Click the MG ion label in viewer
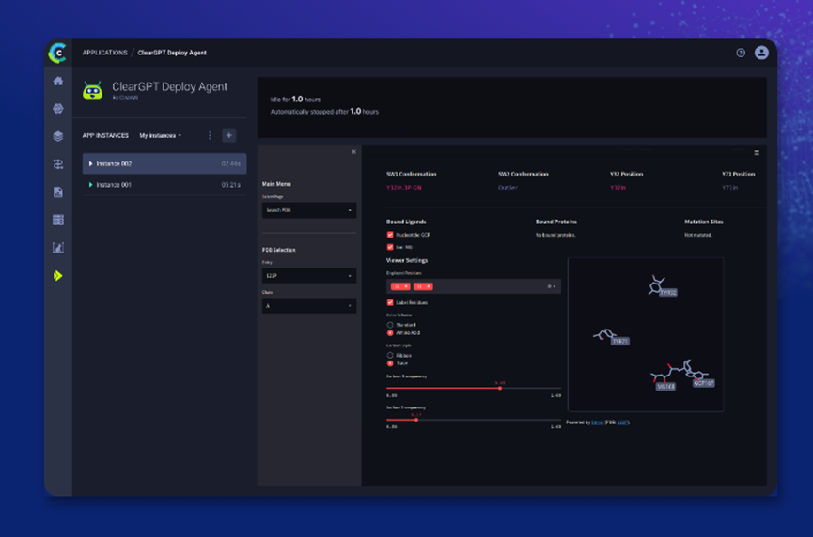This screenshot has width=813, height=537. point(665,386)
